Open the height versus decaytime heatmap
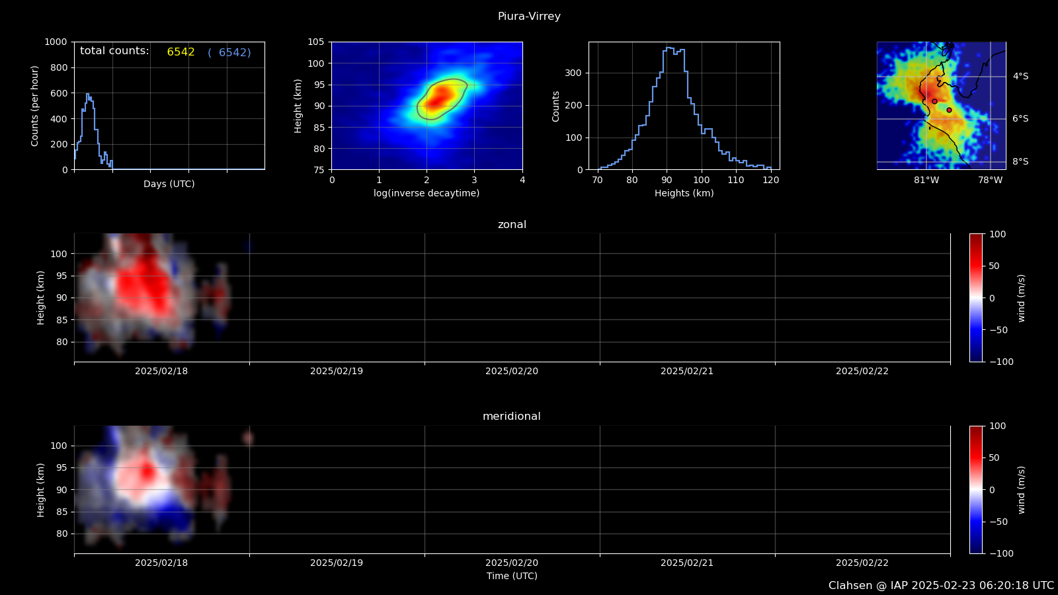Viewport: 1058px width, 595px height. (x=427, y=106)
